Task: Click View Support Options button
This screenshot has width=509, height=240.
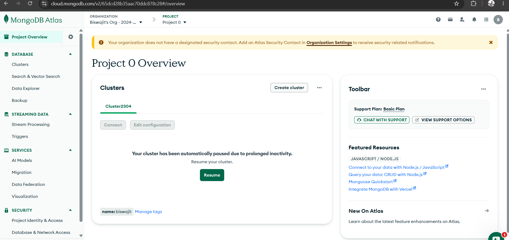Action: tap(443, 120)
